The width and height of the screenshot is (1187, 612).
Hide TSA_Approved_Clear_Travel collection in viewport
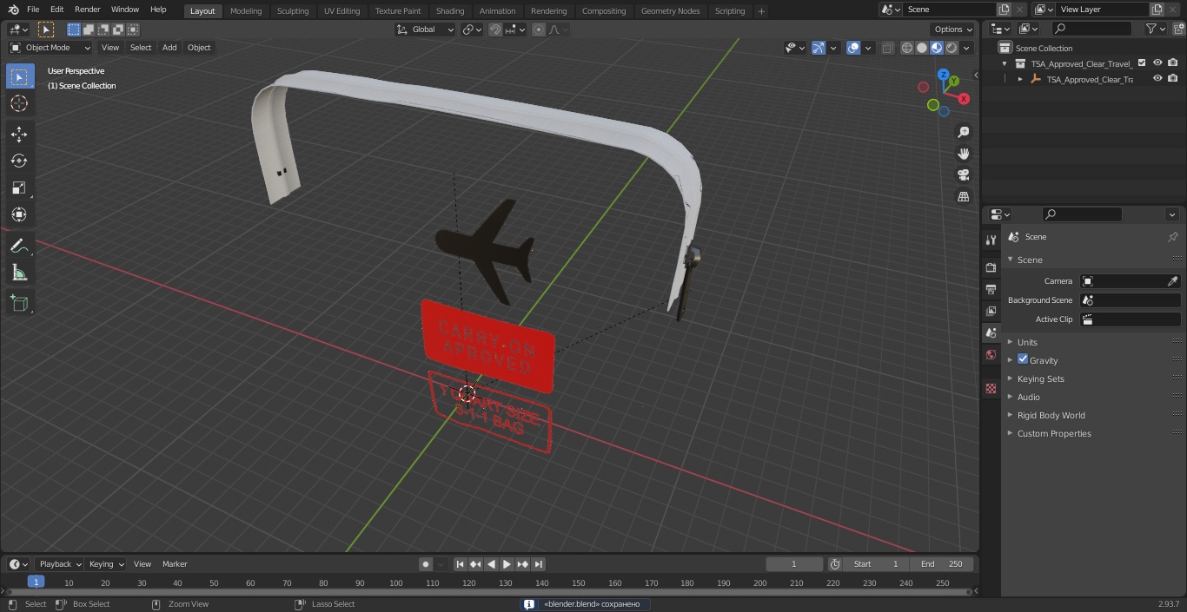point(1157,63)
